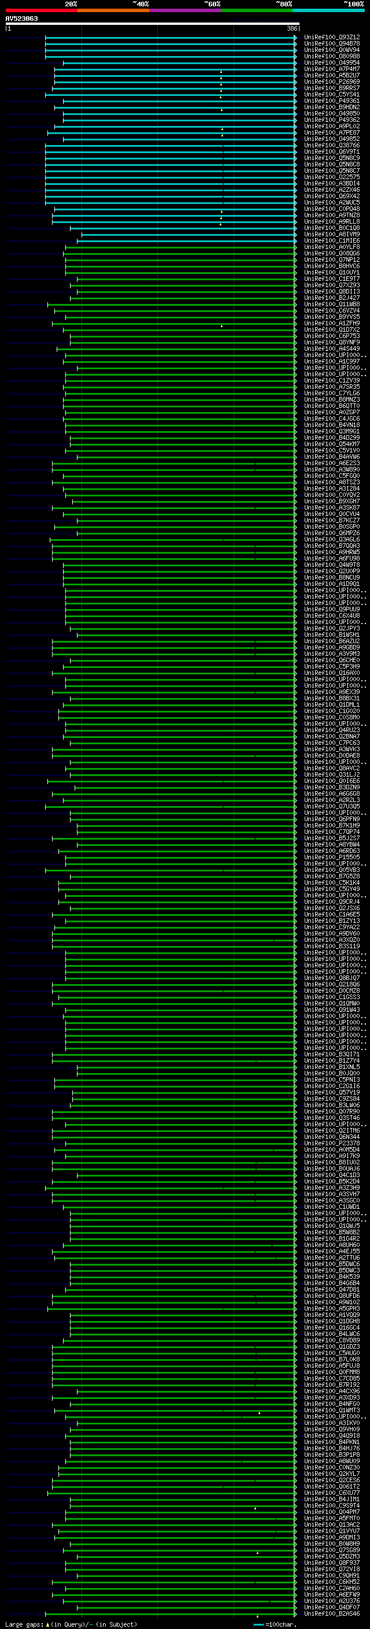The width and height of the screenshot is (370, 1629).
Task: Open hit UniRef100_P26969
Action: (x=332, y=81)
